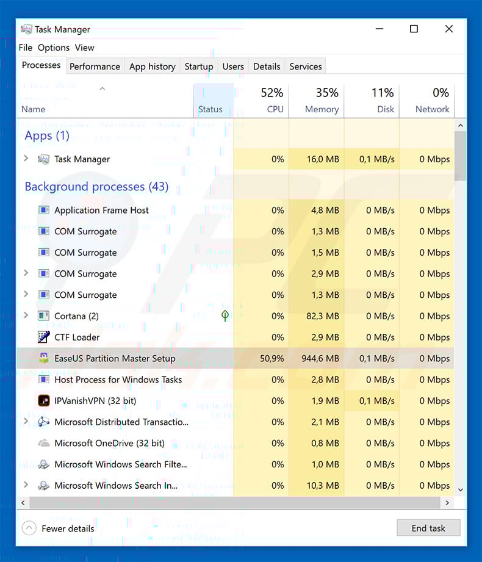Click the Microsoft Distributed Transaction icon
482x562 pixels.
coord(44,422)
